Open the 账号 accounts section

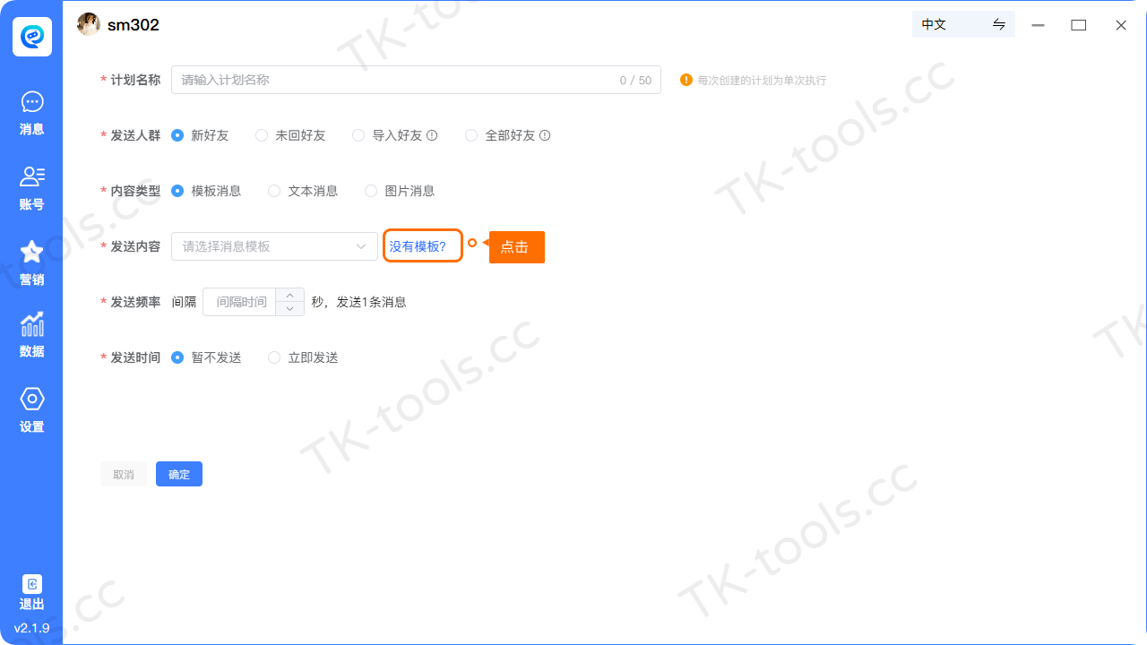click(x=32, y=188)
